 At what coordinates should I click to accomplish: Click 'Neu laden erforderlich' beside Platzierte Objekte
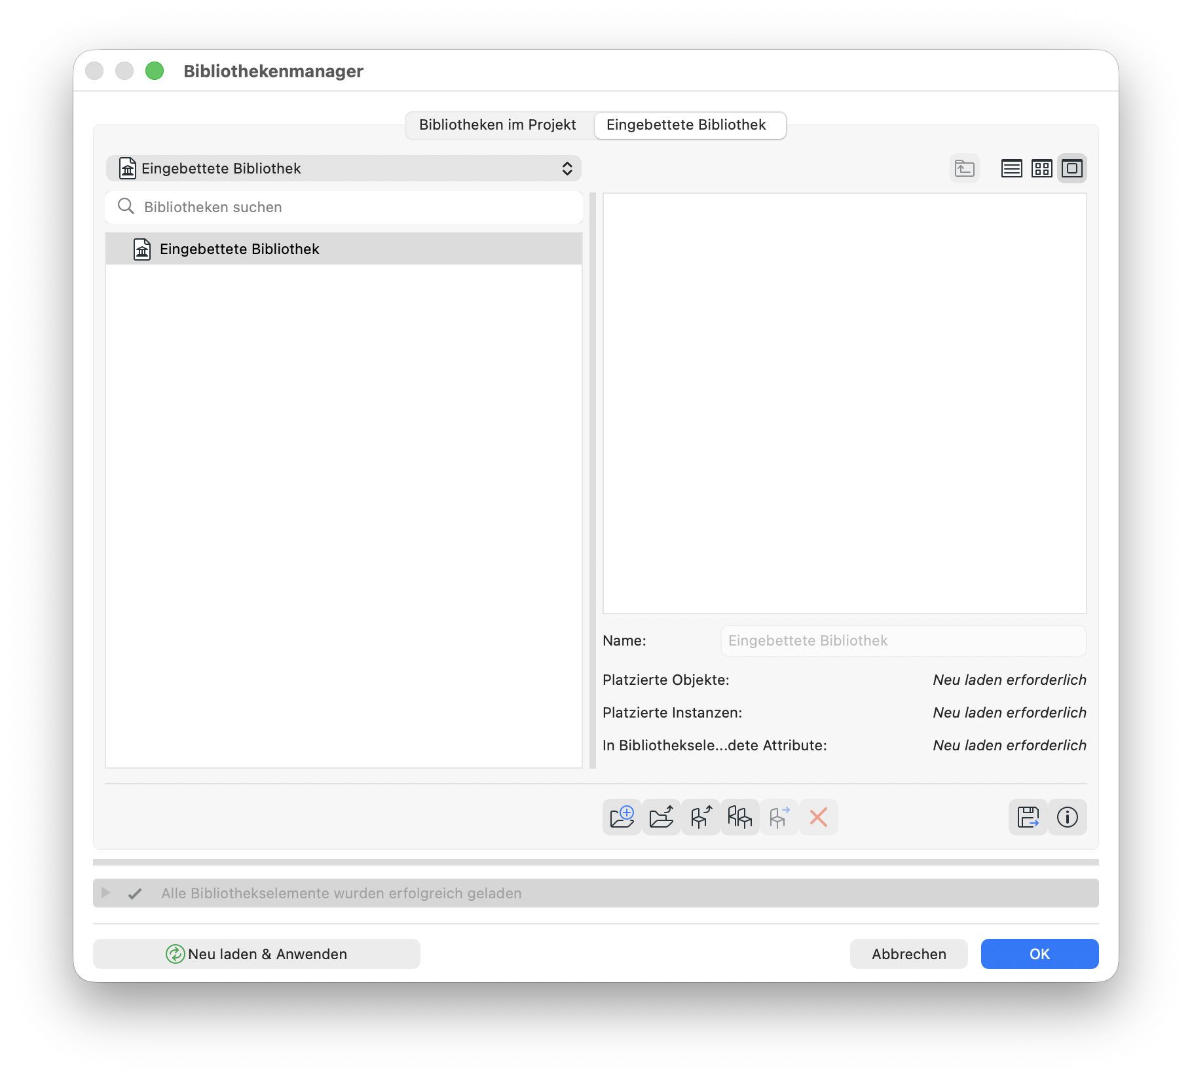coord(1010,680)
